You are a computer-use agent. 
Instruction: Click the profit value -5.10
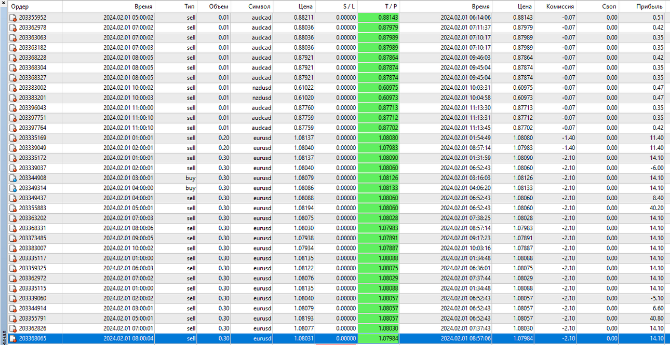click(656, 298)
